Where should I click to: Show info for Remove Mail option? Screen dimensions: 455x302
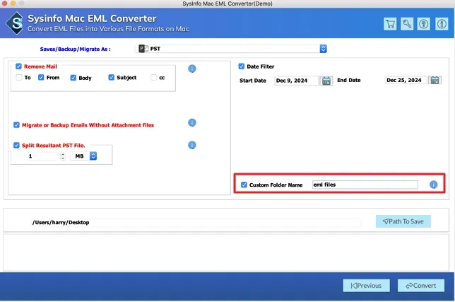[191, 69]
